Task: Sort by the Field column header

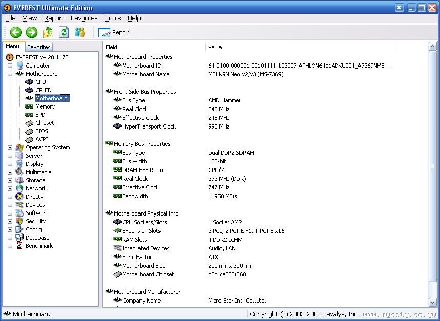Action: coord(154,47)
